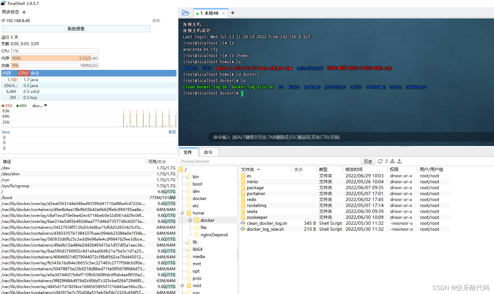This screenshot has width=494, height=294.
Task: Select the etc folder in tree
Action: click(196, 206)
